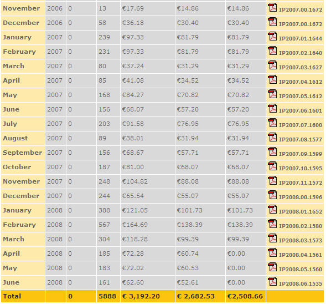Open invoice link IP2007.06.1601

301,110
